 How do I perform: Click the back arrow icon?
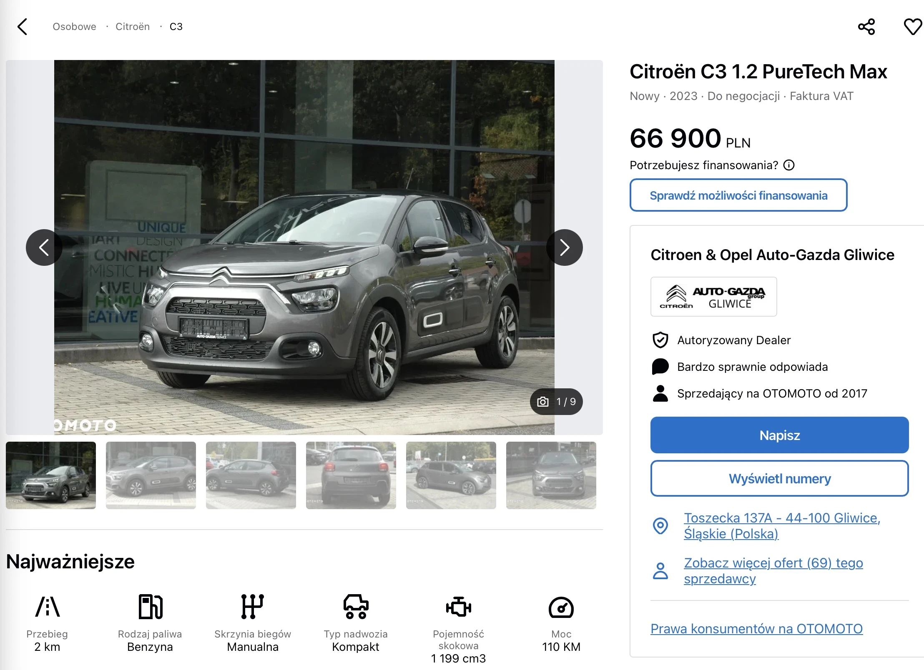(23, 27)
